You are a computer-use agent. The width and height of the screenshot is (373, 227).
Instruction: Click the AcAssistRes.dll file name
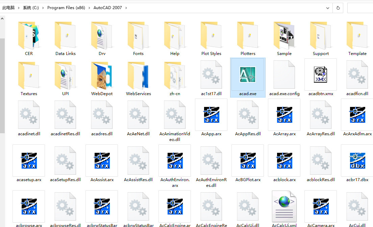(x=138, y=180)
